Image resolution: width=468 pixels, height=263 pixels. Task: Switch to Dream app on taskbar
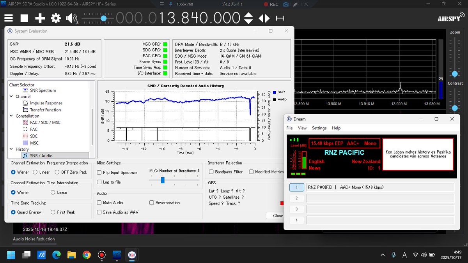pos(132,255)
